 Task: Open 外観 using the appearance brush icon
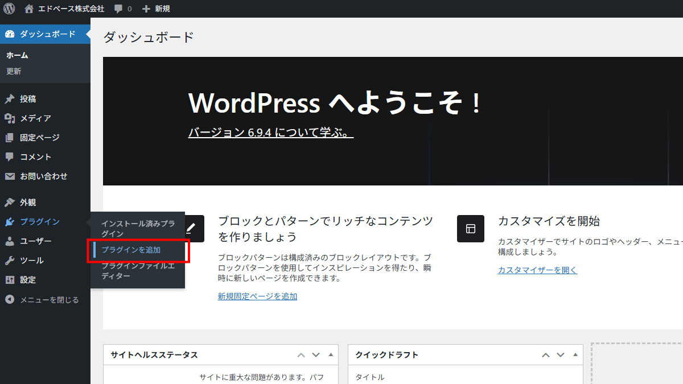[9, 202]
